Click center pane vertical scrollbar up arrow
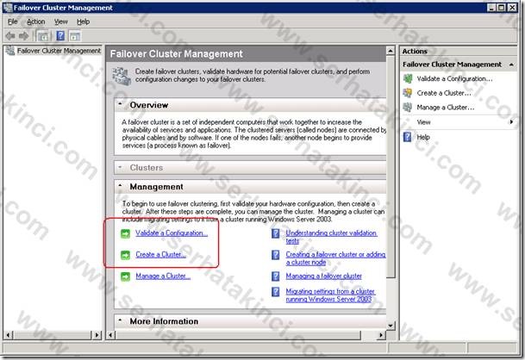Image resolution: width=525 pixels, height=360 pixels. click(390, 51)
